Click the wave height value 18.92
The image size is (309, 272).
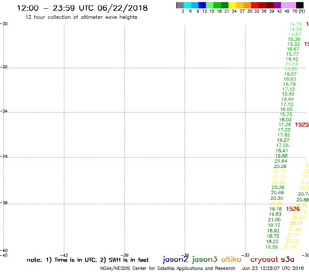[273, 231]
